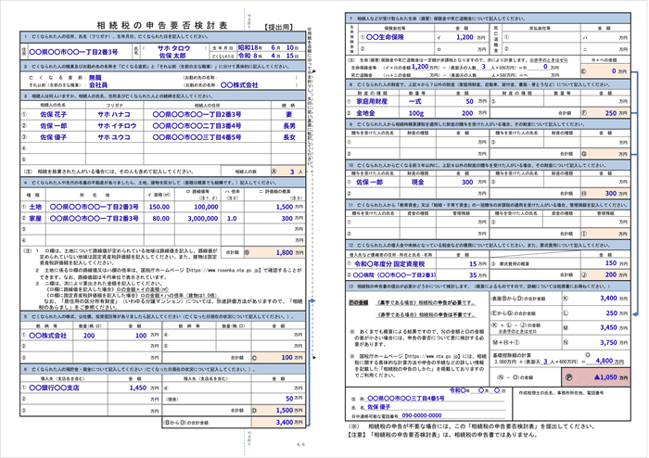This screenshot has width=649, height=458.
Task: Select the building area value 80.00
Action: coord(161,218)
